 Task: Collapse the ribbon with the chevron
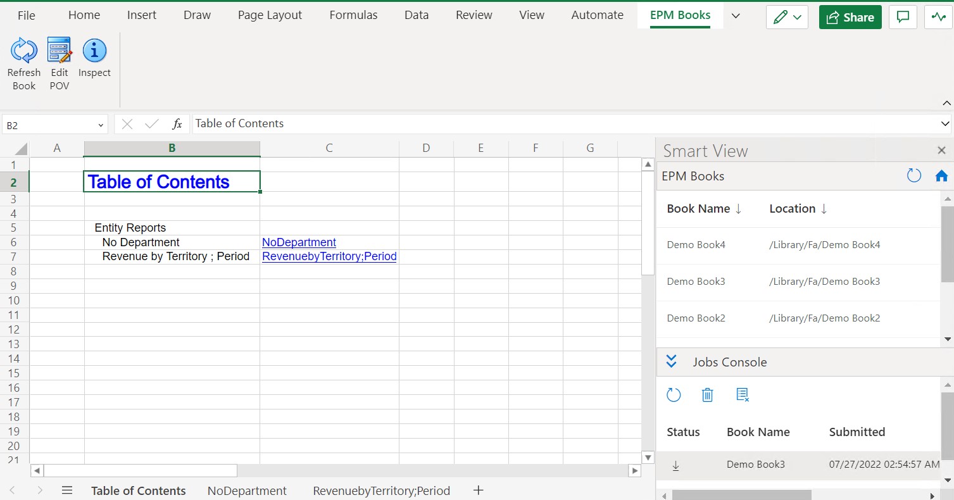pyautogui.click(x=946, y=103)
